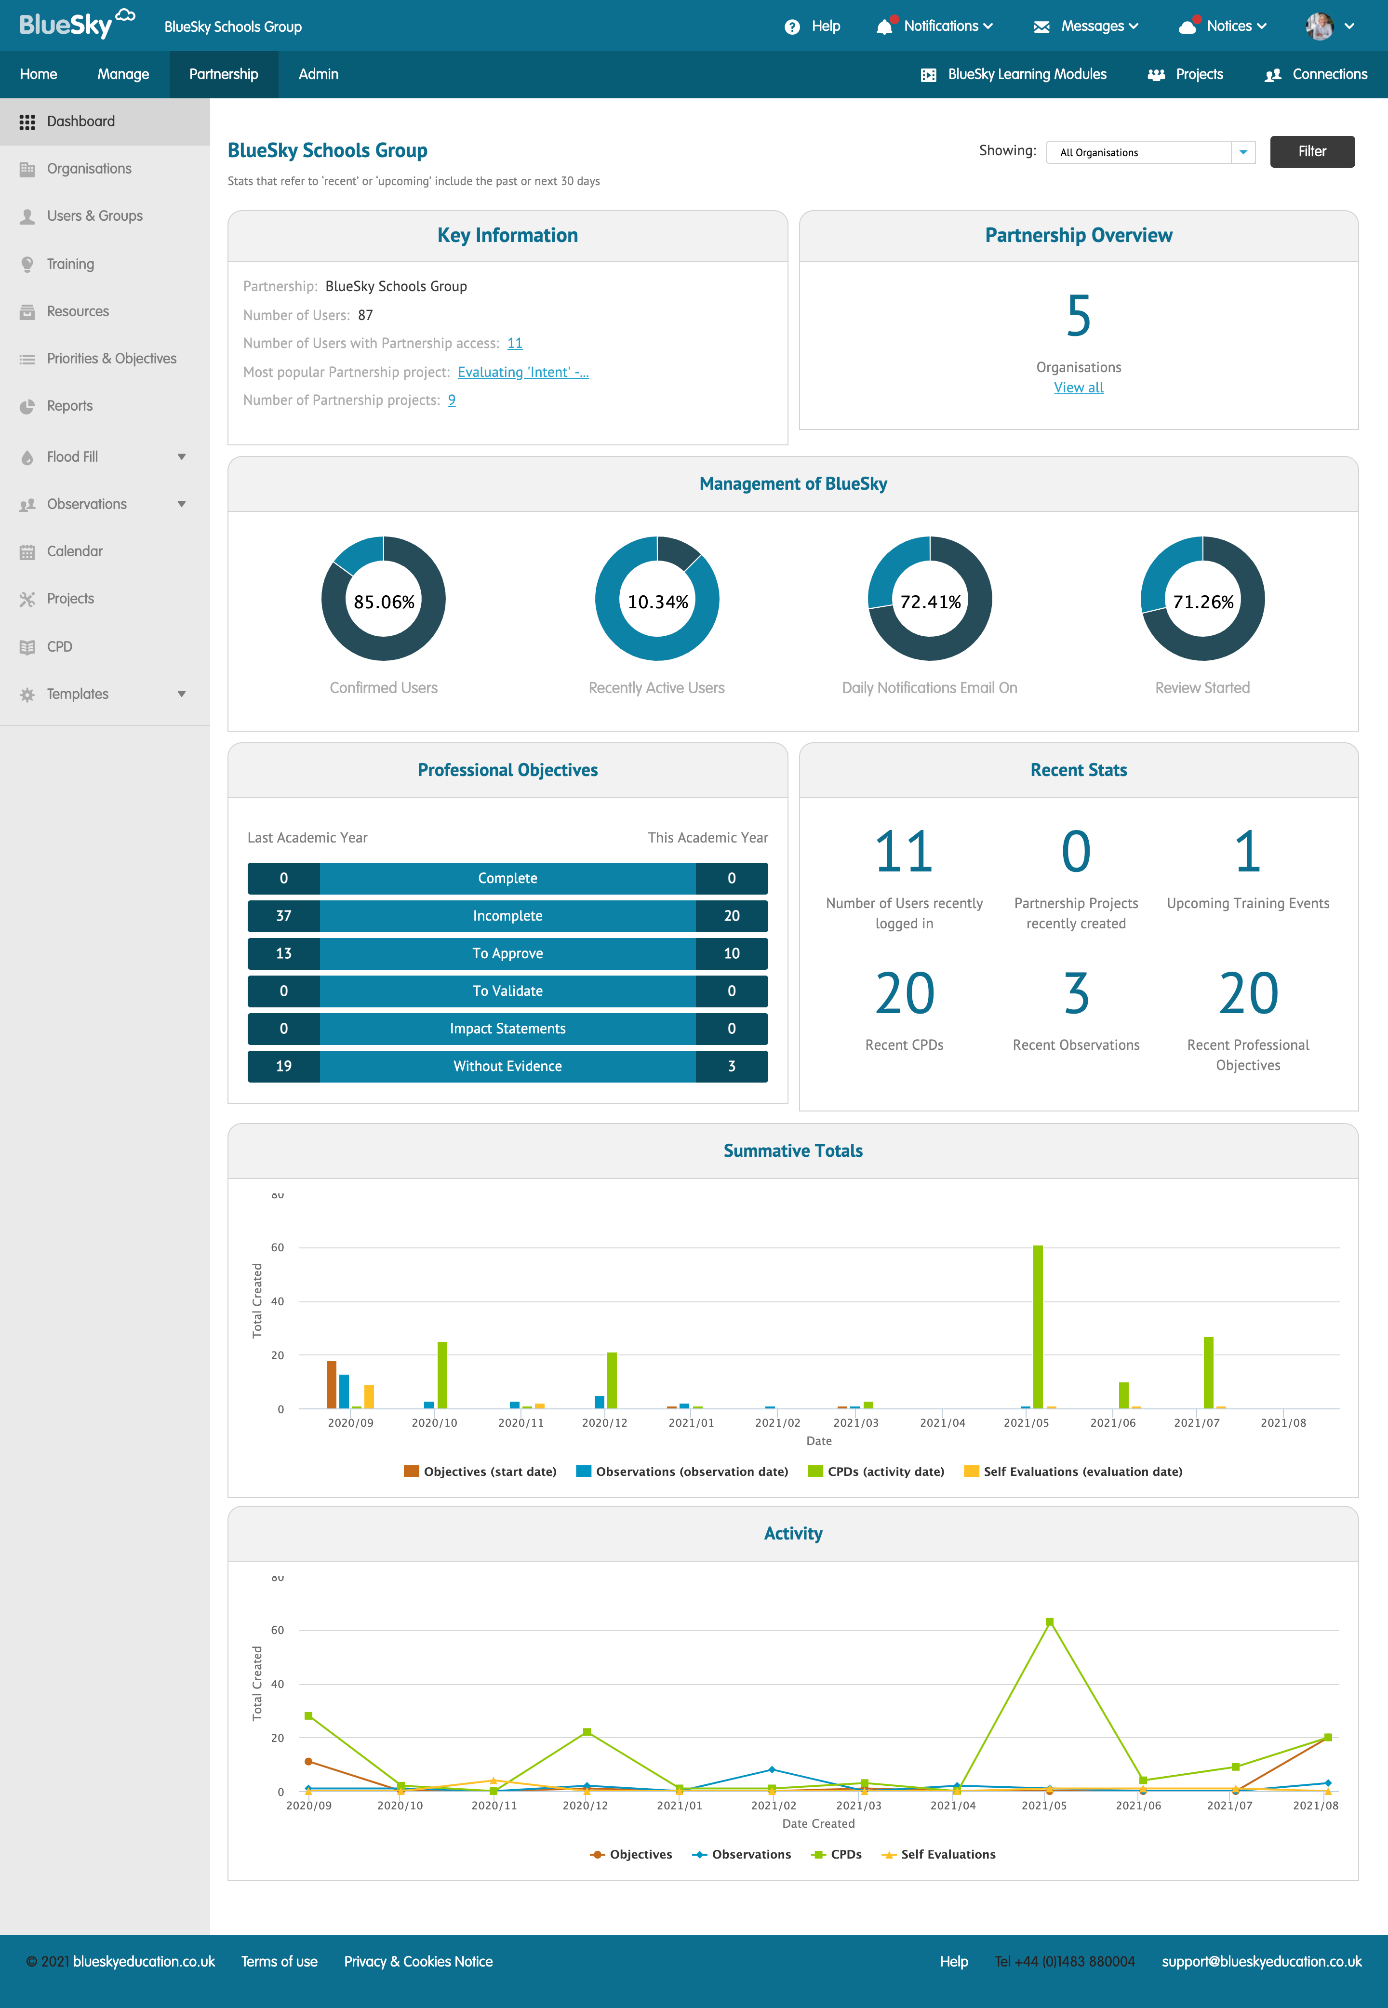Click the tall 2021/05 CPDs bar
Screen dimensions: 1388x2008
pos(1038,1327)
